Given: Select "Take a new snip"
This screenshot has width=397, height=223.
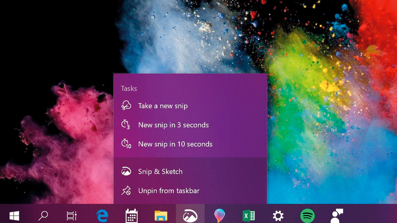Looking at the screenshot, I should tap(163, 106).
